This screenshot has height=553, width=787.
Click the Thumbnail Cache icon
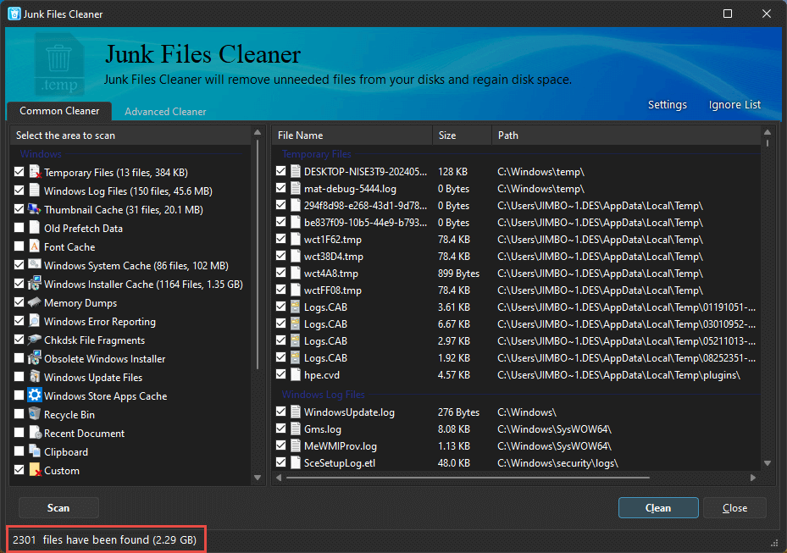[35, 209]
